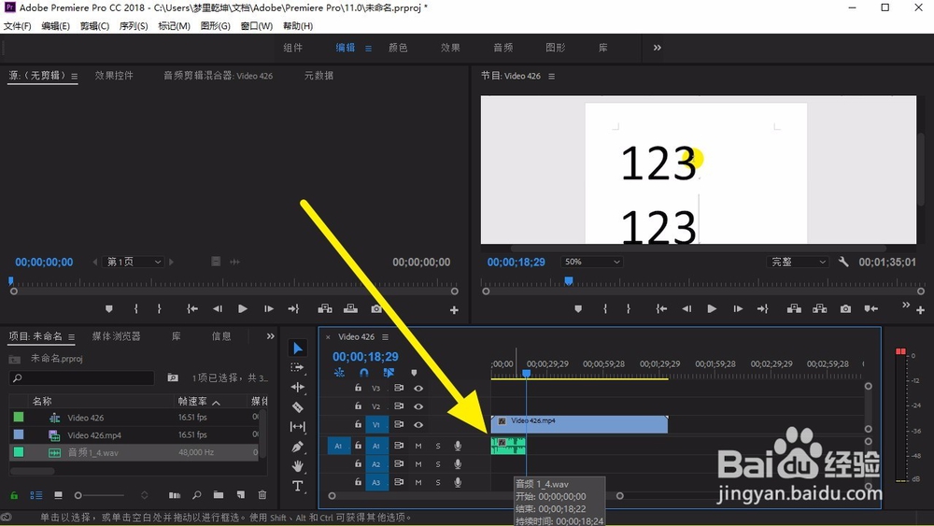Viewport: 934px width, 526px height.
Task: Click New Item icon in Project panel
Action: pos(241,495)
